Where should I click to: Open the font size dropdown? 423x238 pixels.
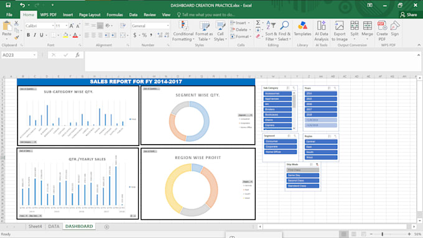[x=67, y=26]
